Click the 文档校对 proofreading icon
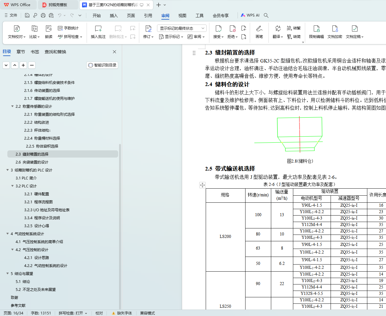 (17, 28)
